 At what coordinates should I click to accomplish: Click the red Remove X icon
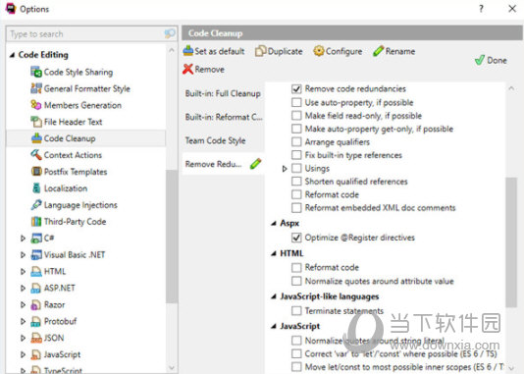coord(188,69)
